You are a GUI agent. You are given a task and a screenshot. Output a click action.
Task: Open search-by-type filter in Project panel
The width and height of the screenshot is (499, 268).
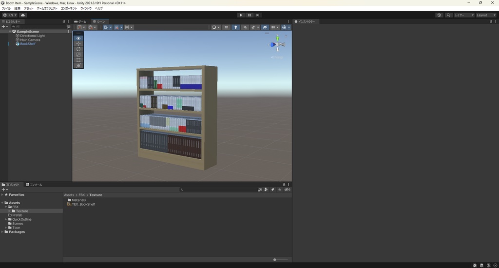(x=266, y=190)
